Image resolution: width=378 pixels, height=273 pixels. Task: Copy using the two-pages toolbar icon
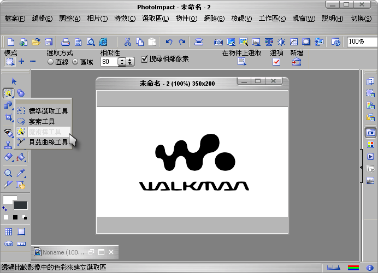(140, 42)
